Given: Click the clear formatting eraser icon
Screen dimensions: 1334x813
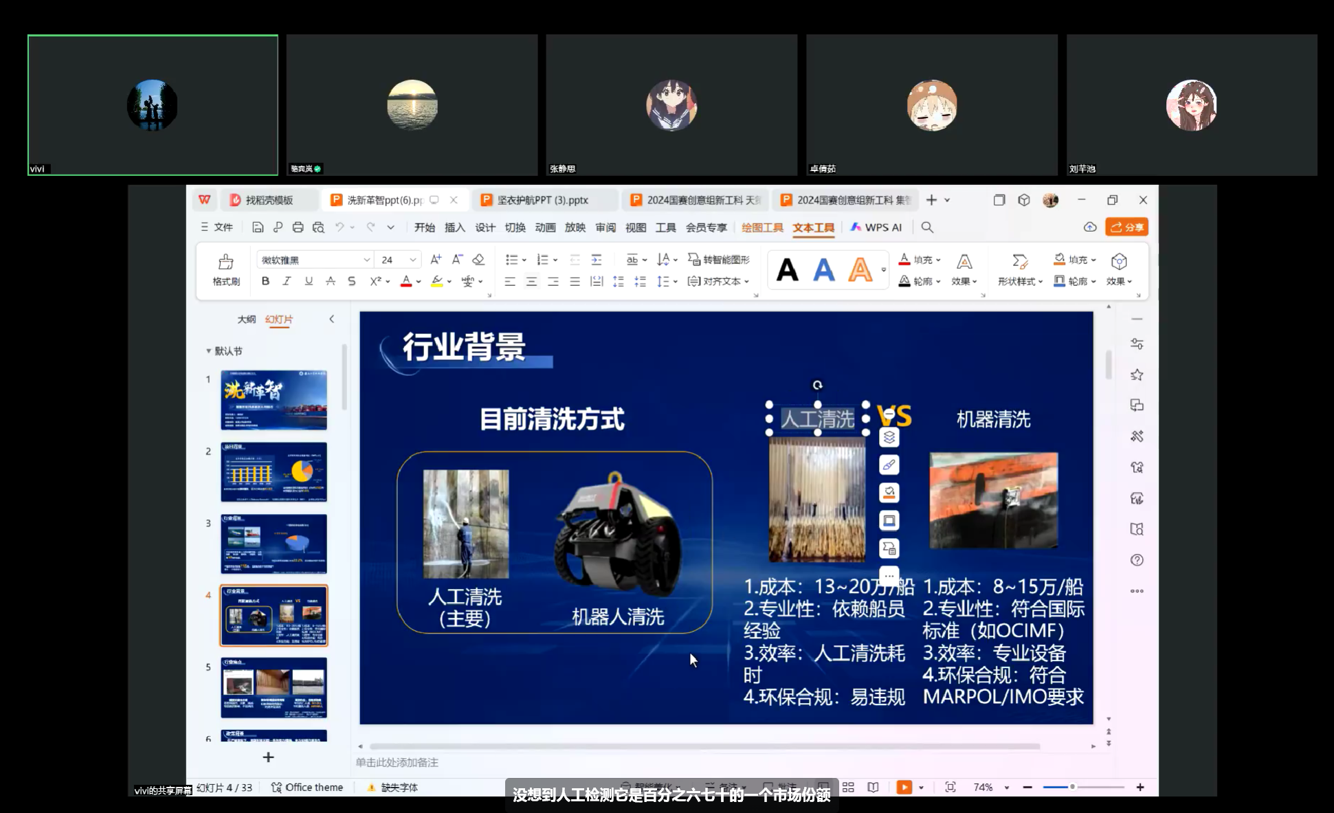Looking at the screenshot, I should point(479,260).
